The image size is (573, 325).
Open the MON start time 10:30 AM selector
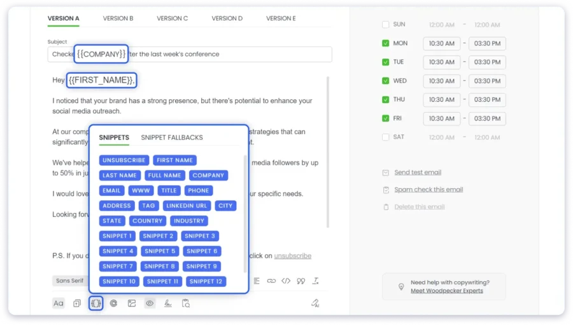(x=441, y=44)
